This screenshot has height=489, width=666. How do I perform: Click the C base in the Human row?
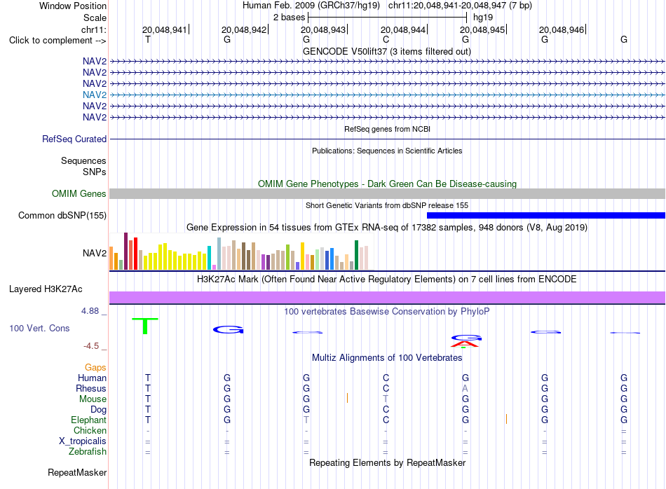(x=386, y=378)
